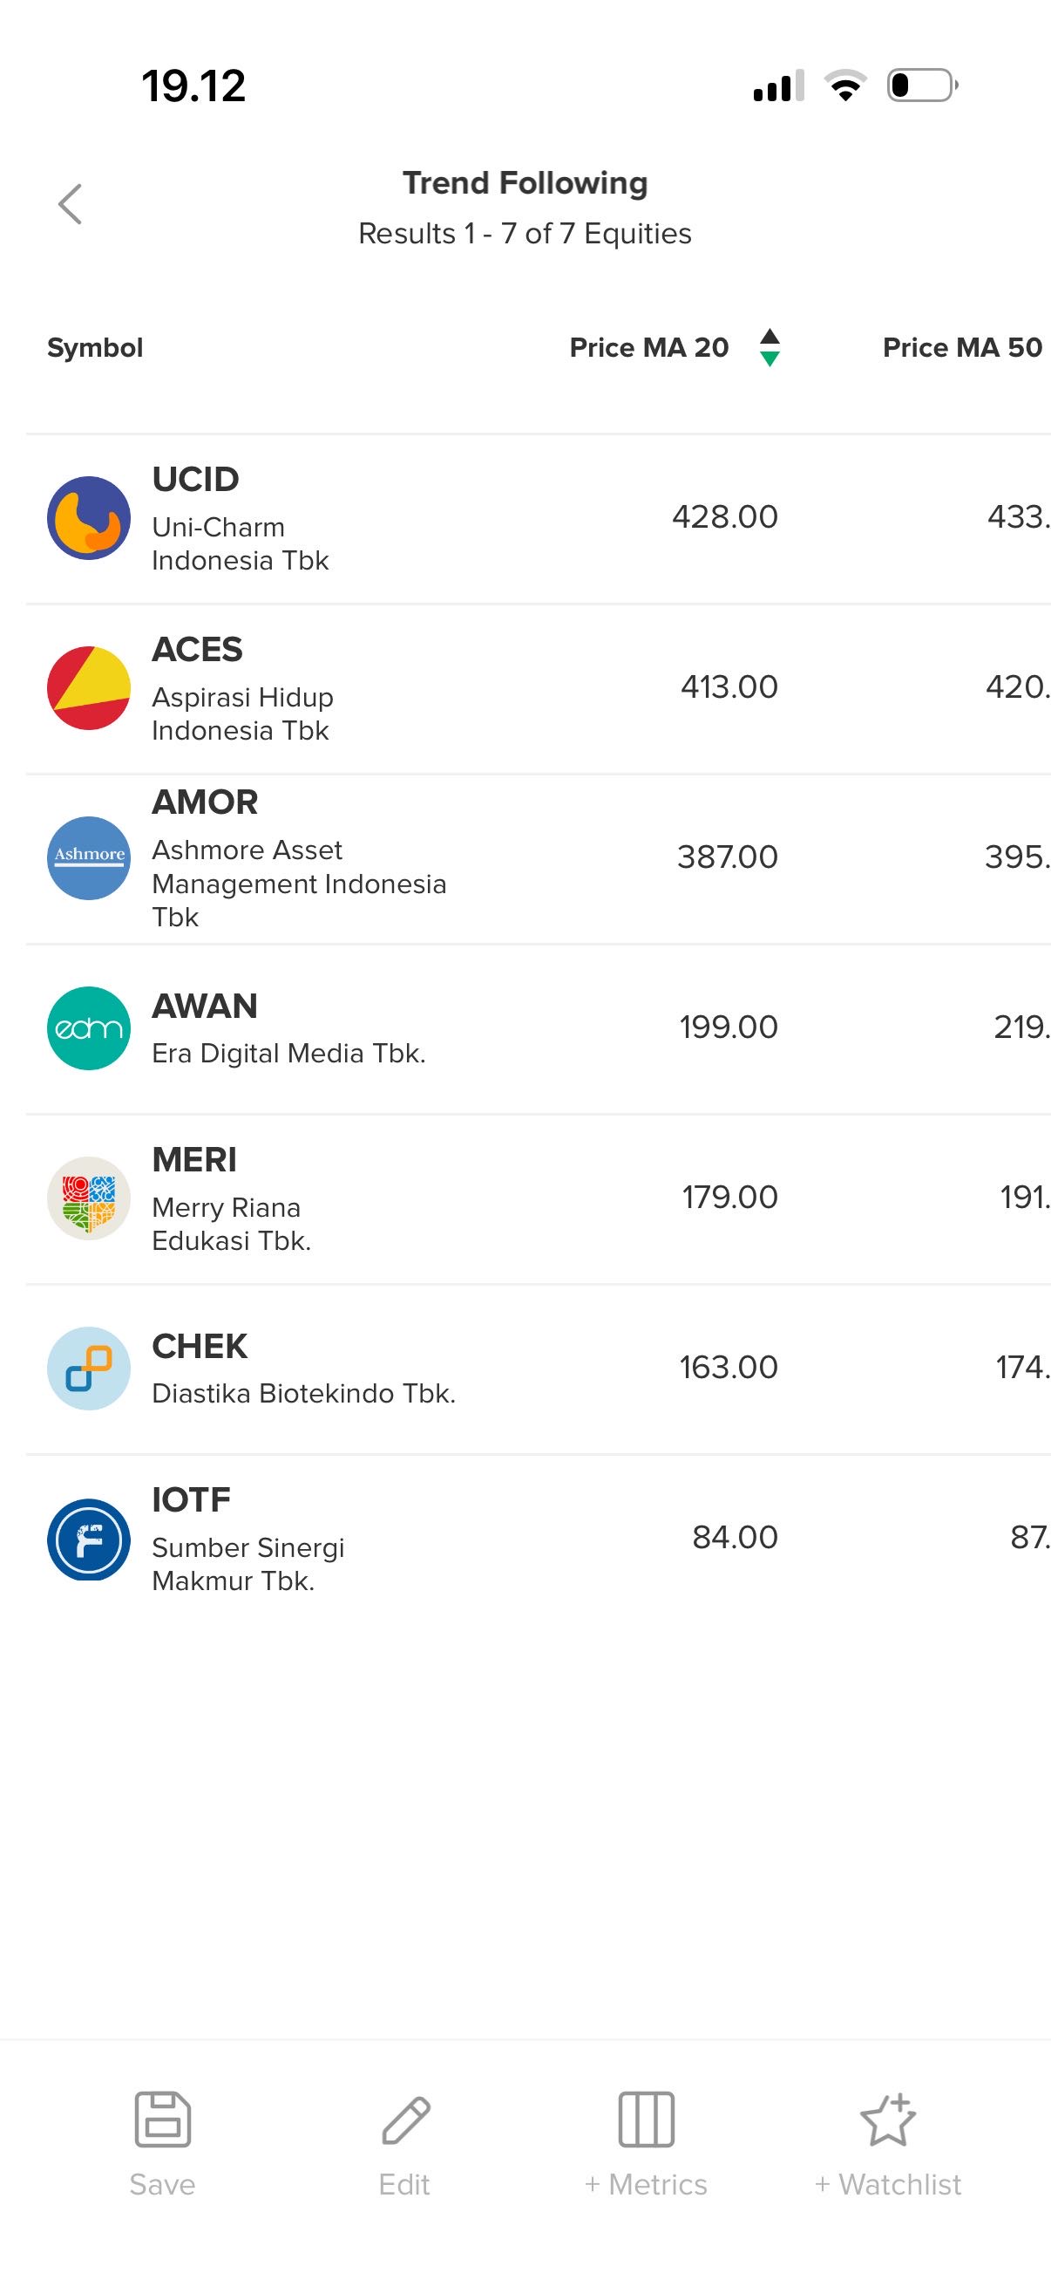Tap the Edit pencil icon
The width and height of the screenshot is (1051, 2287).
click(405, 2120)
